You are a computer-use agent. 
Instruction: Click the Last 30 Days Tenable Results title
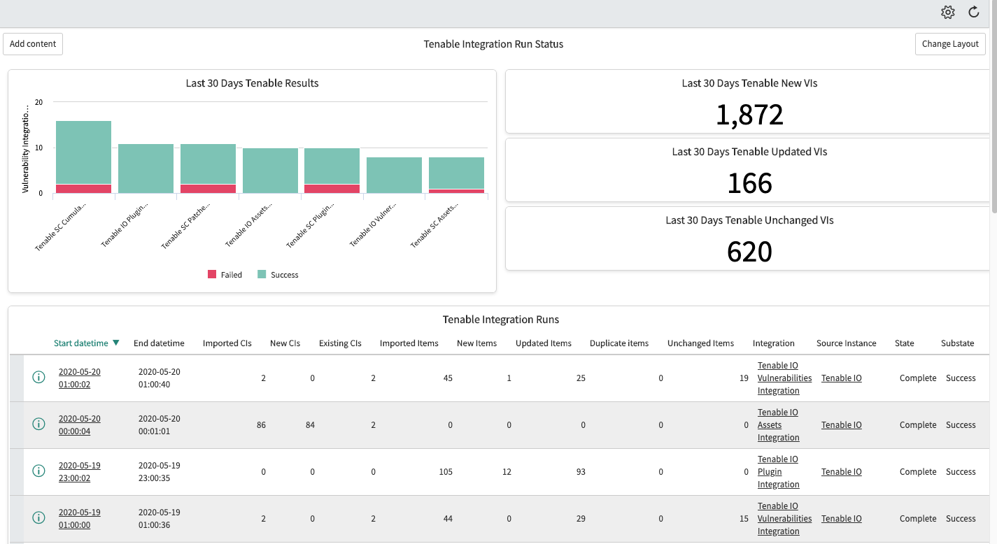coord(252,83)
